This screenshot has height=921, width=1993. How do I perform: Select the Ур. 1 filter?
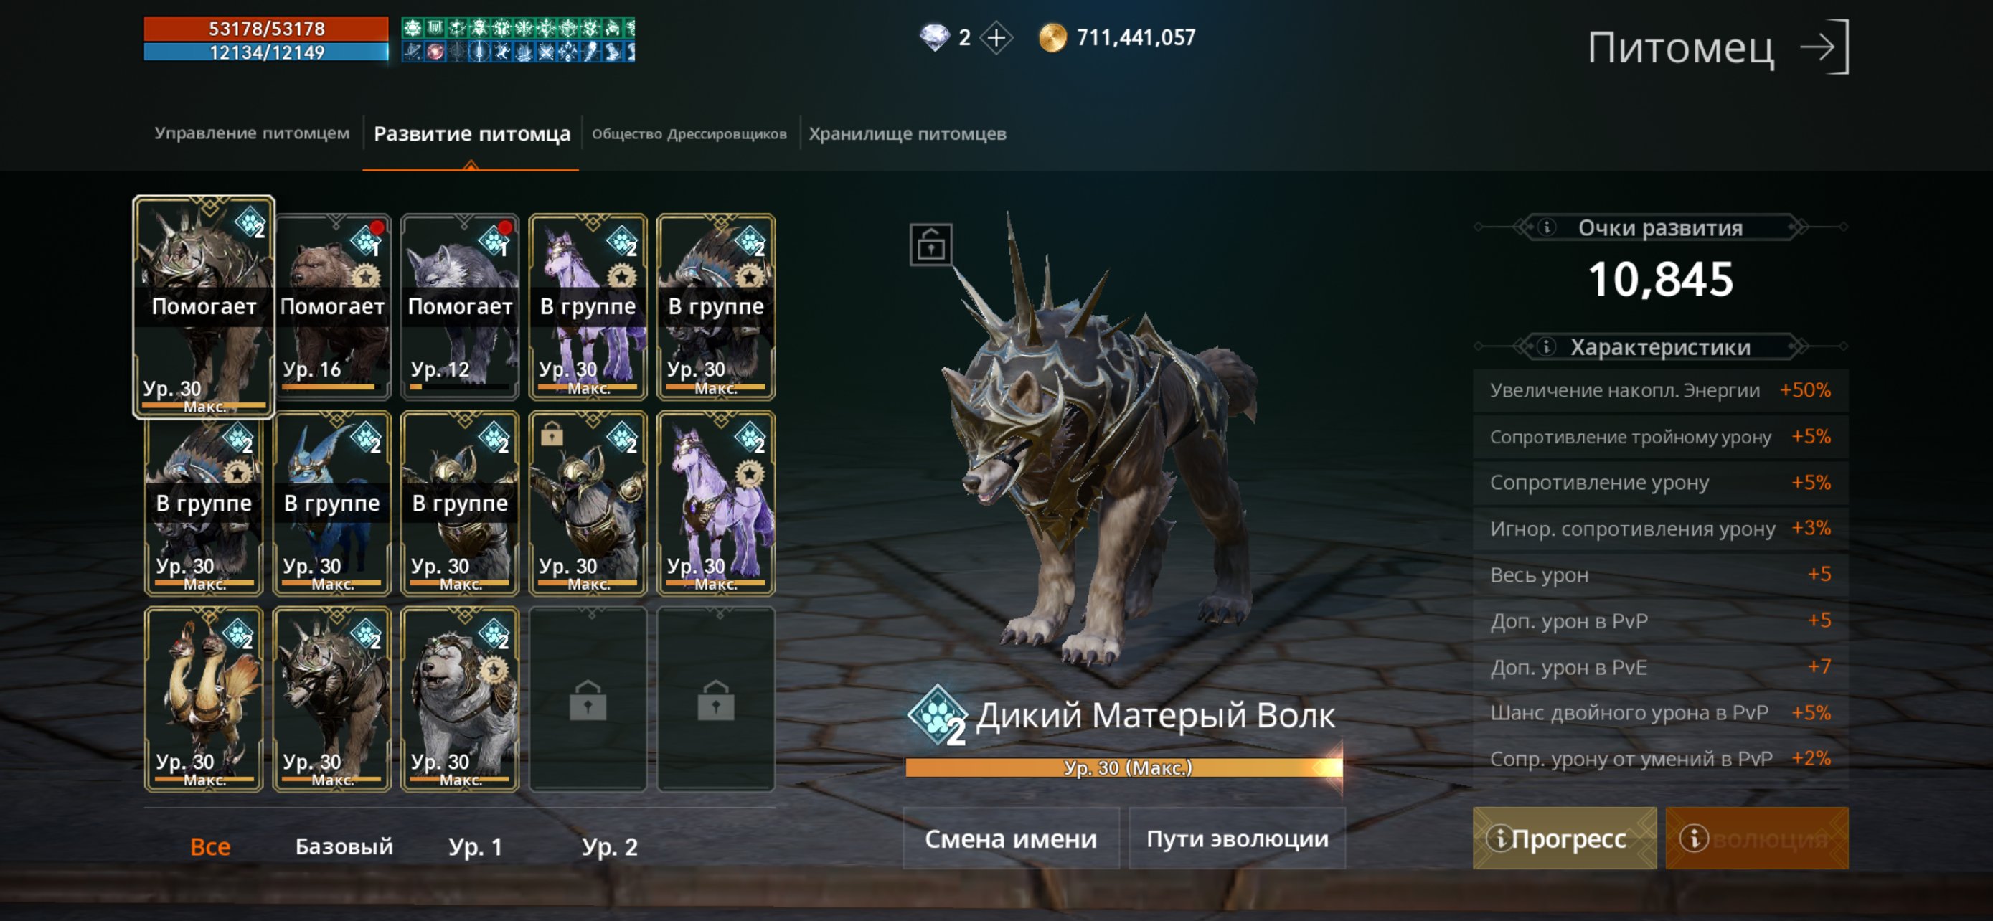click(475, 847)
